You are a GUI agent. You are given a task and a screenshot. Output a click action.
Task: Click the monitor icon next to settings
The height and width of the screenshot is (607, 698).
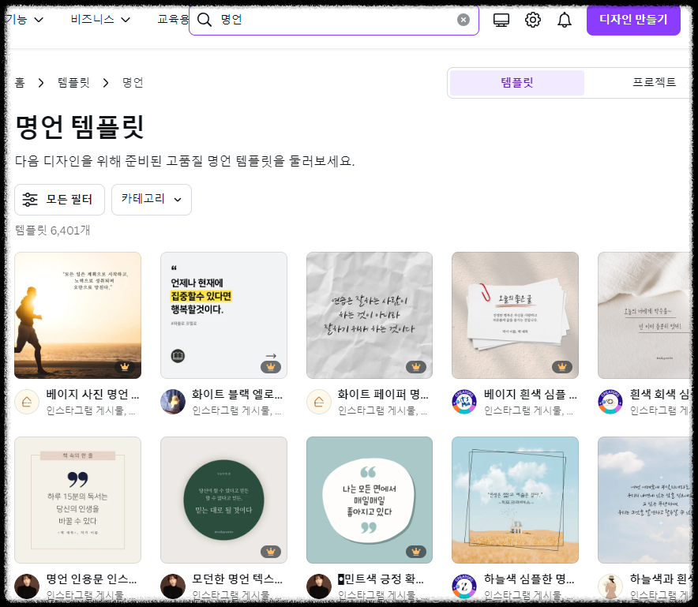point(501,20)
